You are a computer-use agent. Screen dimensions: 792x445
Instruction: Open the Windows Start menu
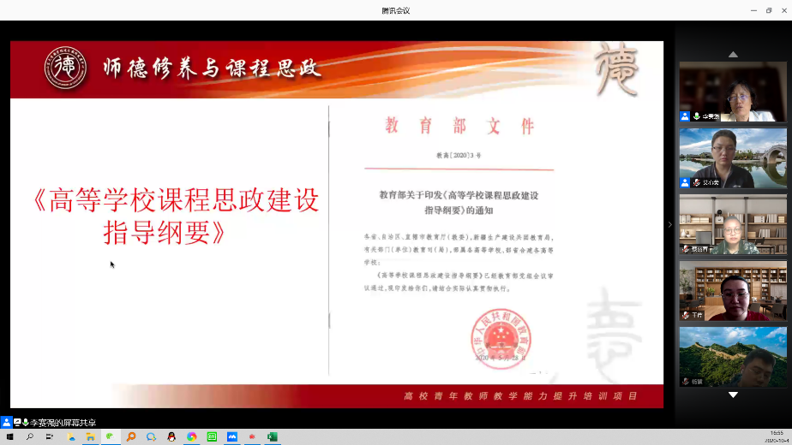coord(9,436)
